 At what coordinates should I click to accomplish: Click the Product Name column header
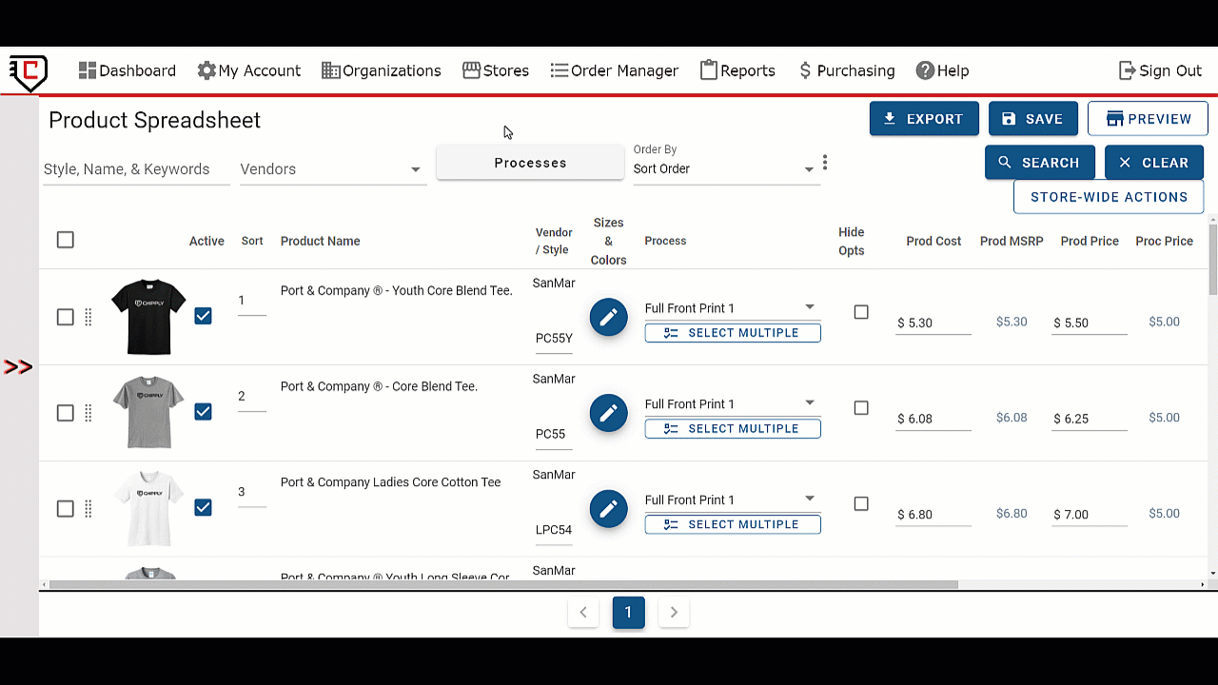tap(321, 242)
